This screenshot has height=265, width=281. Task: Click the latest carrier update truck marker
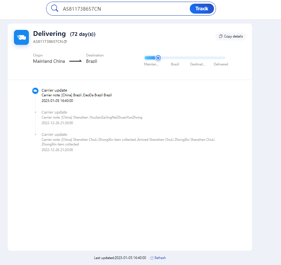coord(35,91)
